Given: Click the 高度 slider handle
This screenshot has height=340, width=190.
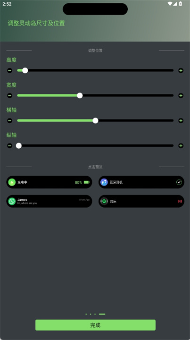Looking at the screenshot, I should (25, 70).
